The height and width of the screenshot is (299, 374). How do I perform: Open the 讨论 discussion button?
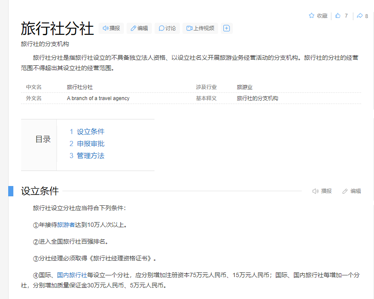coord(167,28)
